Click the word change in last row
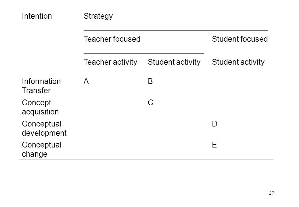 [x=34, y=154]
